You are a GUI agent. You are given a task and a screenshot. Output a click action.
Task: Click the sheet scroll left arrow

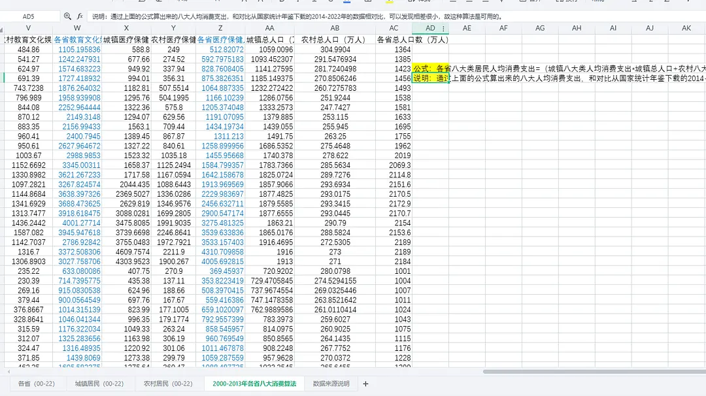[x=8, y=372]
